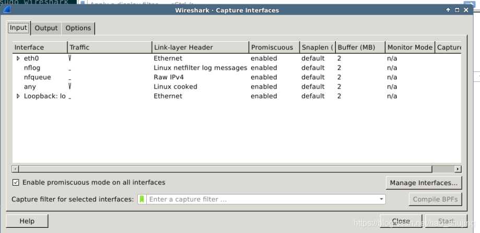Expand the eth0 interface row
The width and height of the screenshot is (480, 233).
coord(18,58)
